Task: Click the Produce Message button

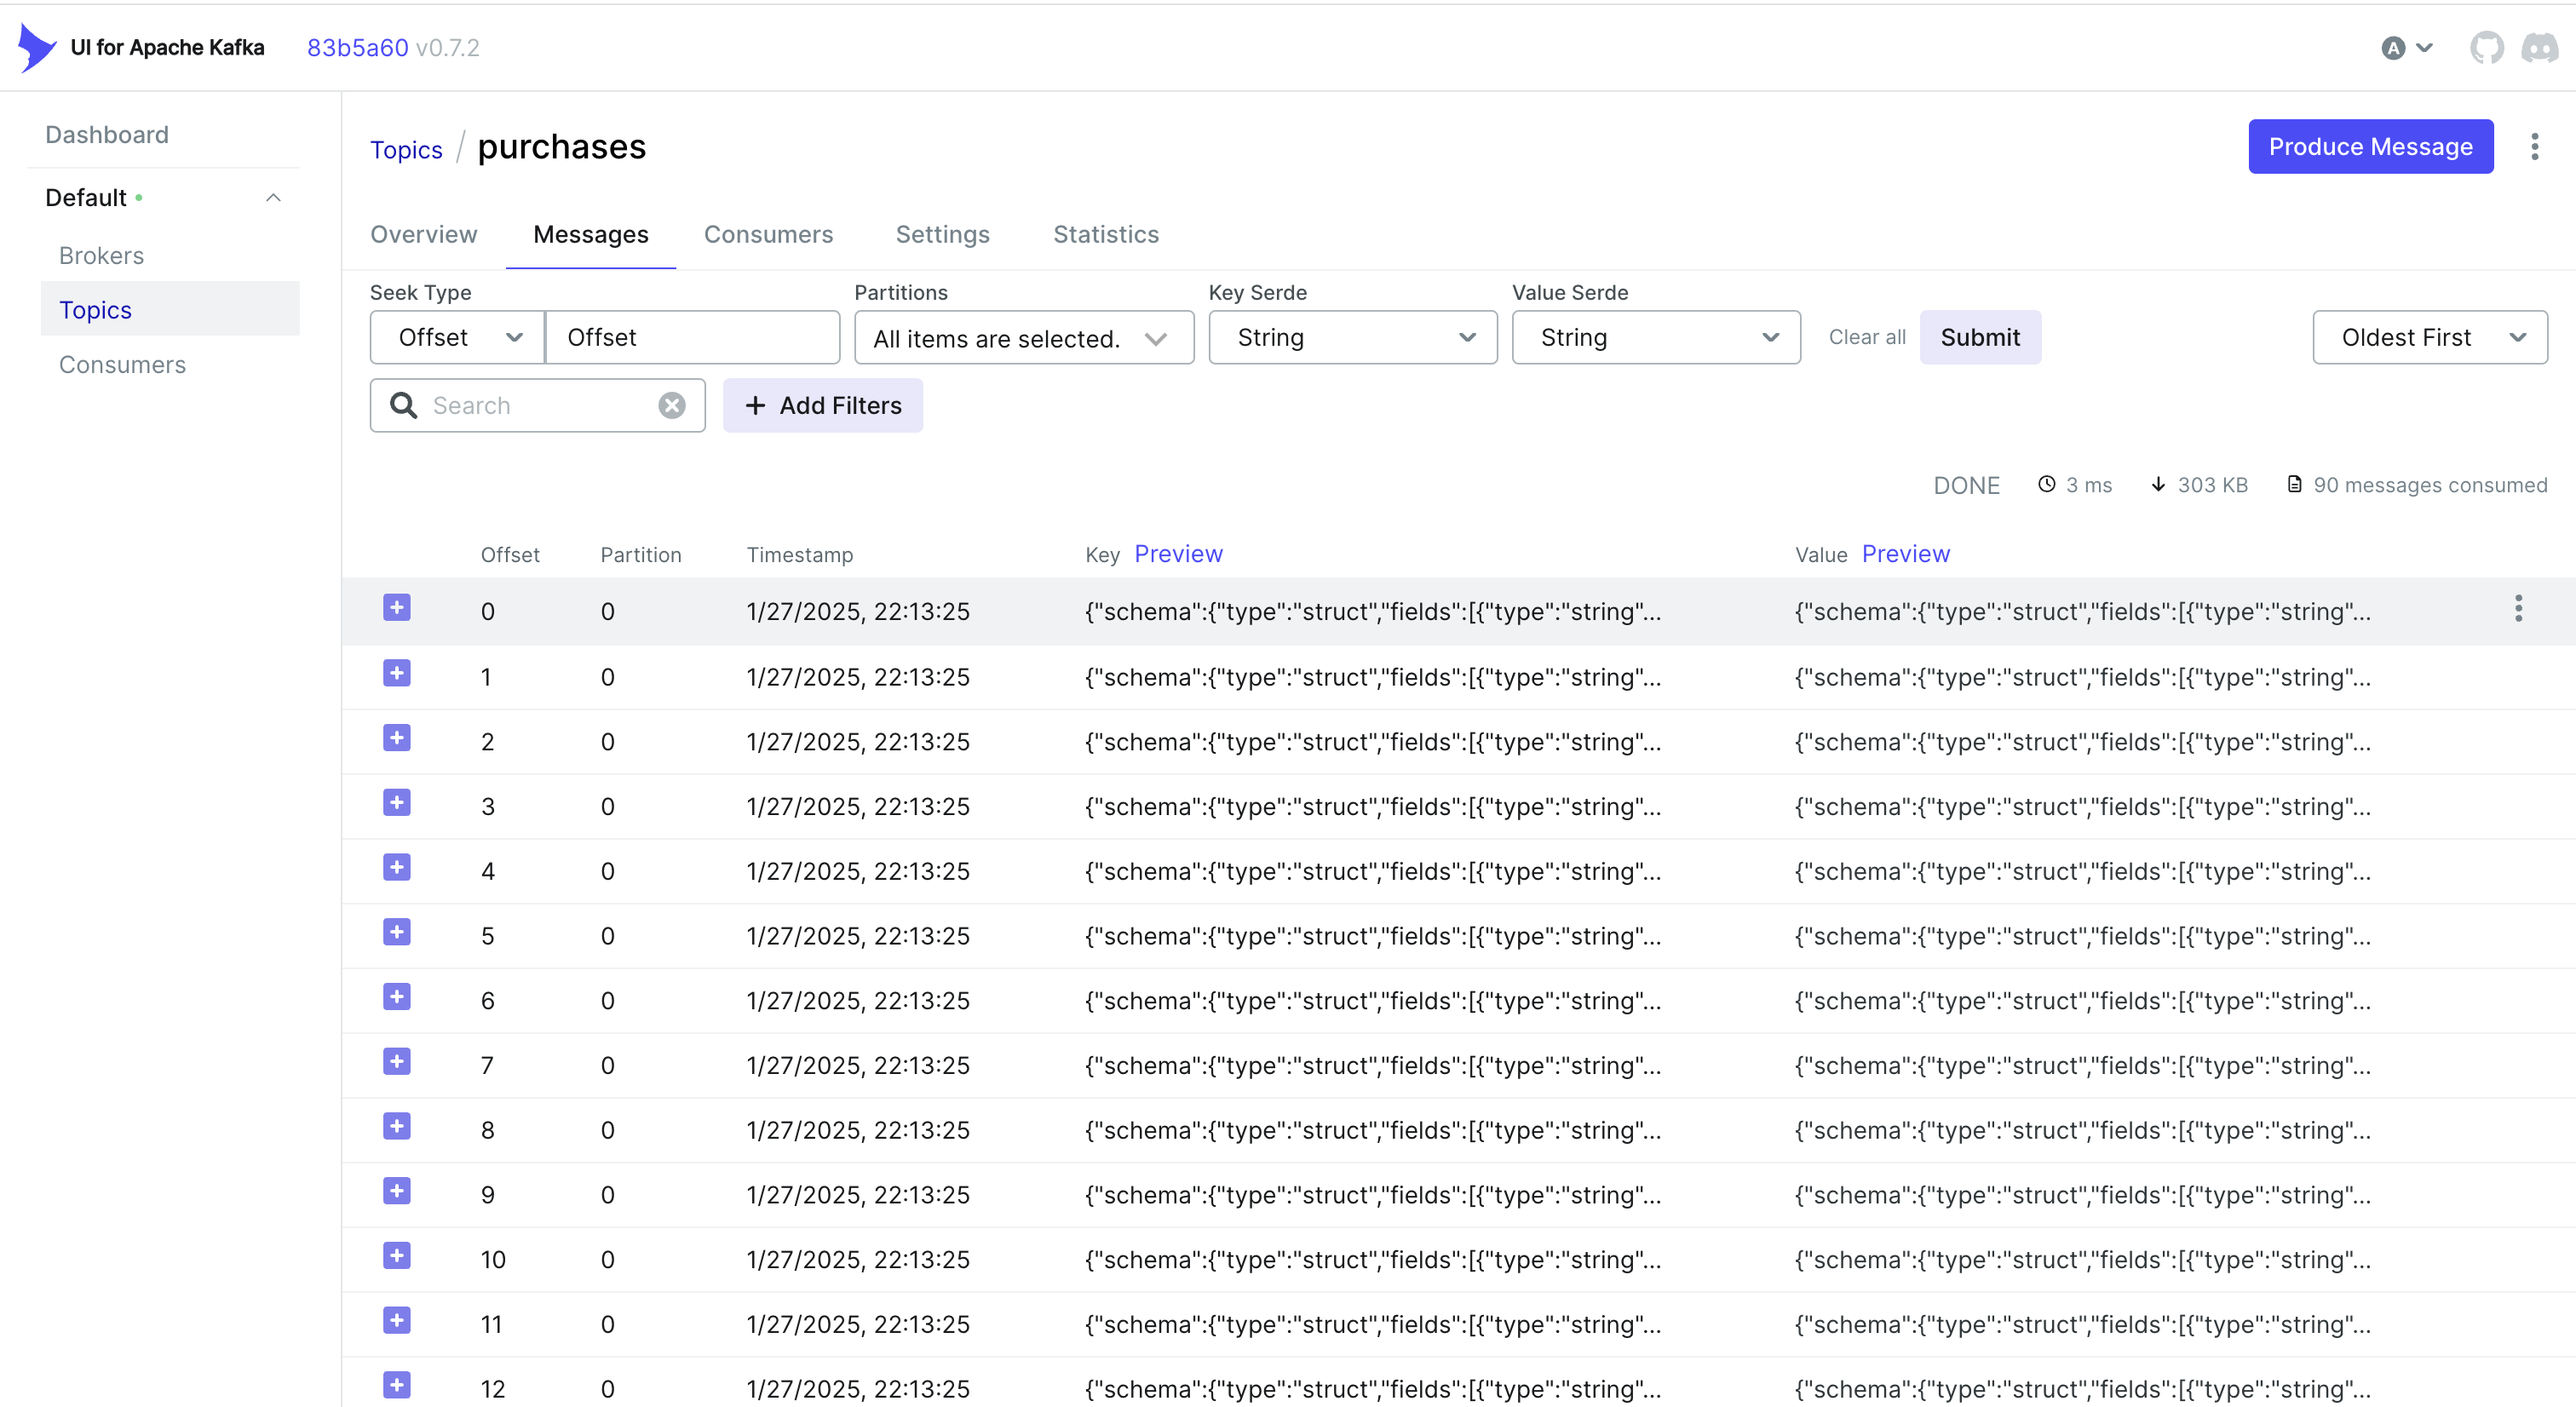Action: [2370, 147]
